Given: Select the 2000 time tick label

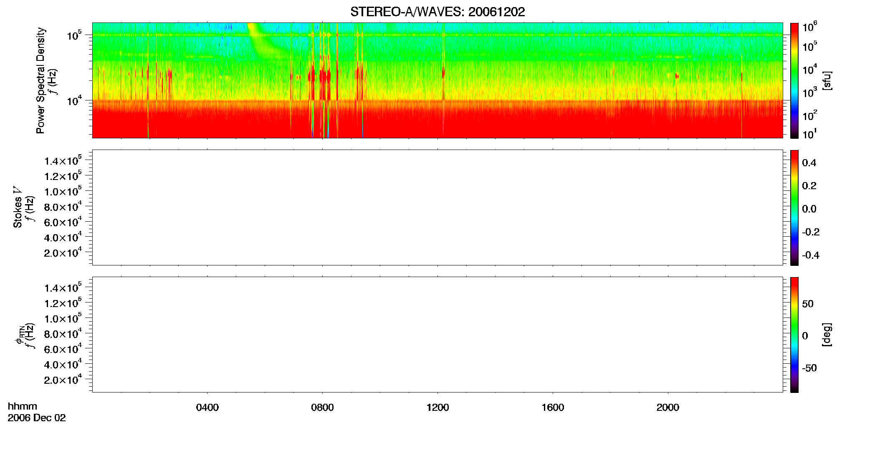Looking at the screenshot, I should (668, 407).
